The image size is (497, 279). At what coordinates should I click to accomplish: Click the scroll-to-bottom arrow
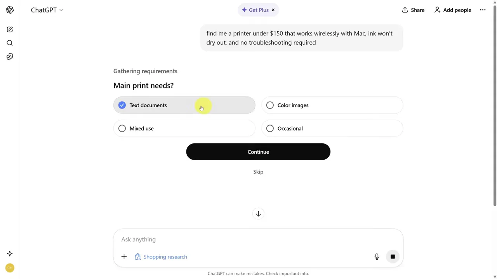(x=258, y=214)
